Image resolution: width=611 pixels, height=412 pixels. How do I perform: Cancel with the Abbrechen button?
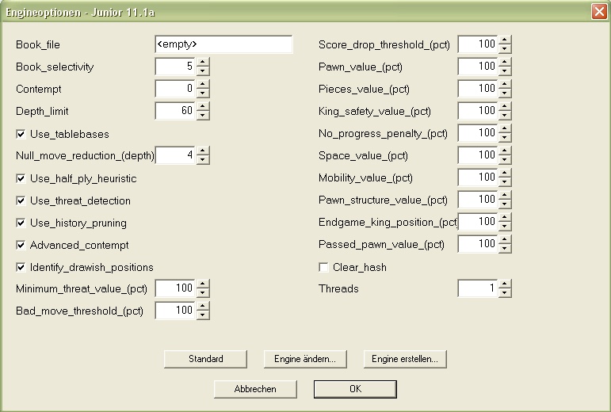coord(255,389)
